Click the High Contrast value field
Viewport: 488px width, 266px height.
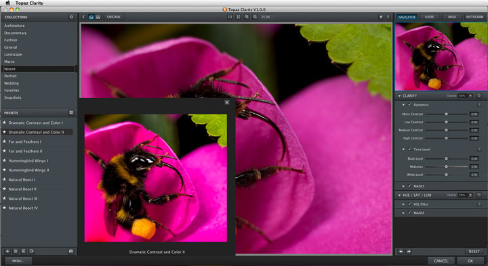(474, 138)
